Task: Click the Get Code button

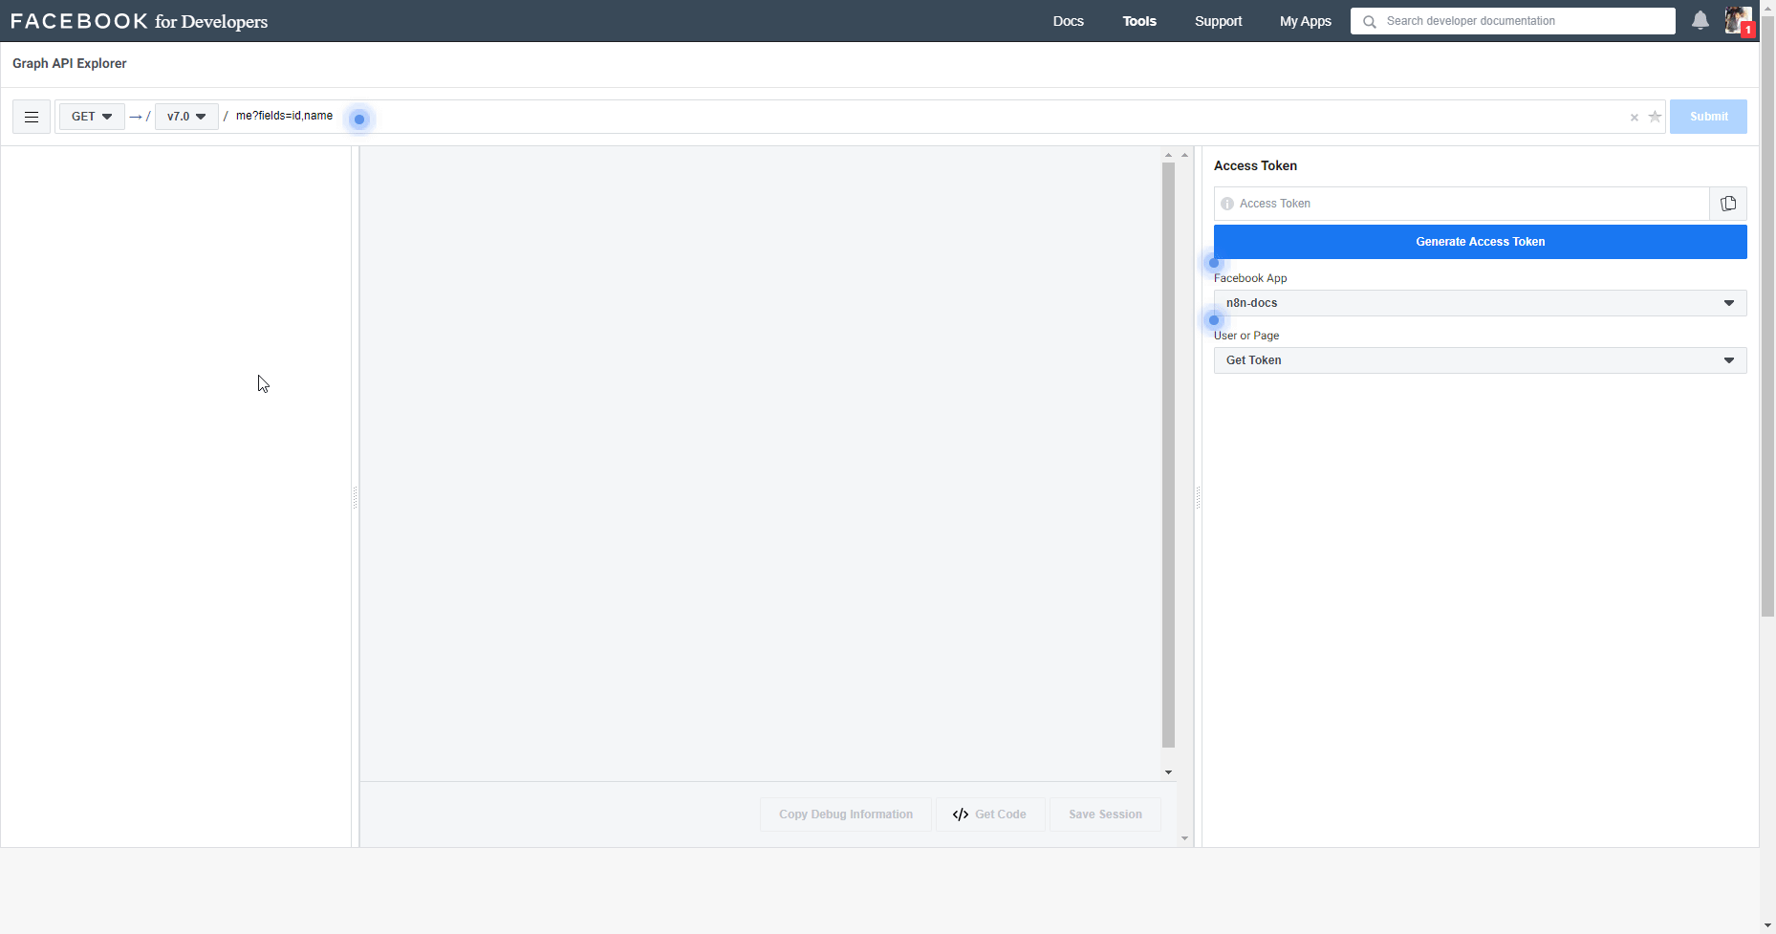Action: pyautogui.click(x=989, y=815)
